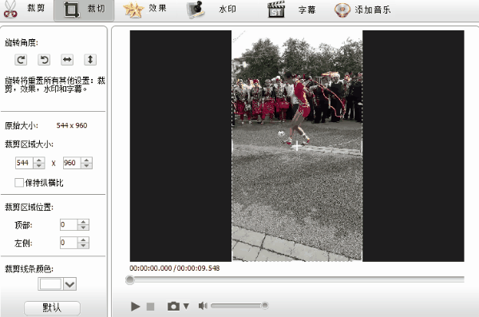Open the 裁剪线条颜色 color dropdown
Viewport: 479px width, 317px height.
click(69, 284)
